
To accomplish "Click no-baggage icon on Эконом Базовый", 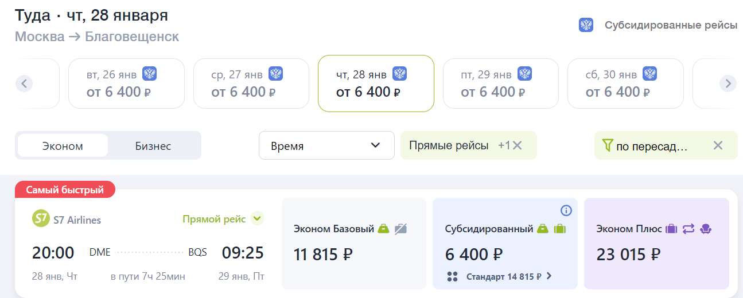I will 400,229.
